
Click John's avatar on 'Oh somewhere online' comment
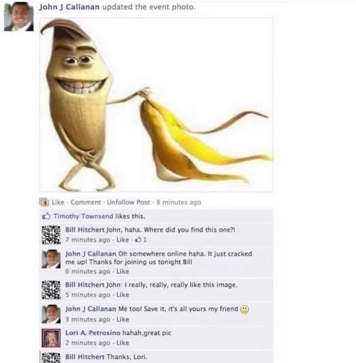[51, 259]
